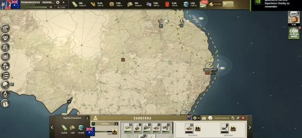This screenshot has height=138, width=302.
Task: Click the victory points star icon top bar
Action: (x=58, y=2)
